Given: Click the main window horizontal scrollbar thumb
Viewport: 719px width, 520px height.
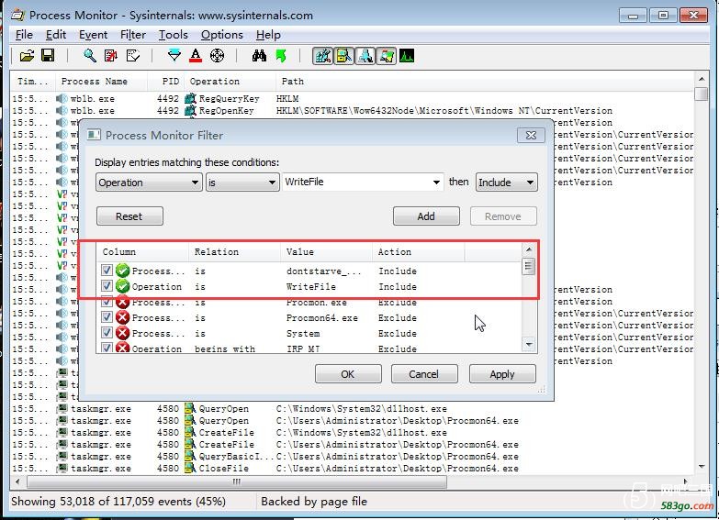Looking at the screenshot, I should tap(237, 481).
